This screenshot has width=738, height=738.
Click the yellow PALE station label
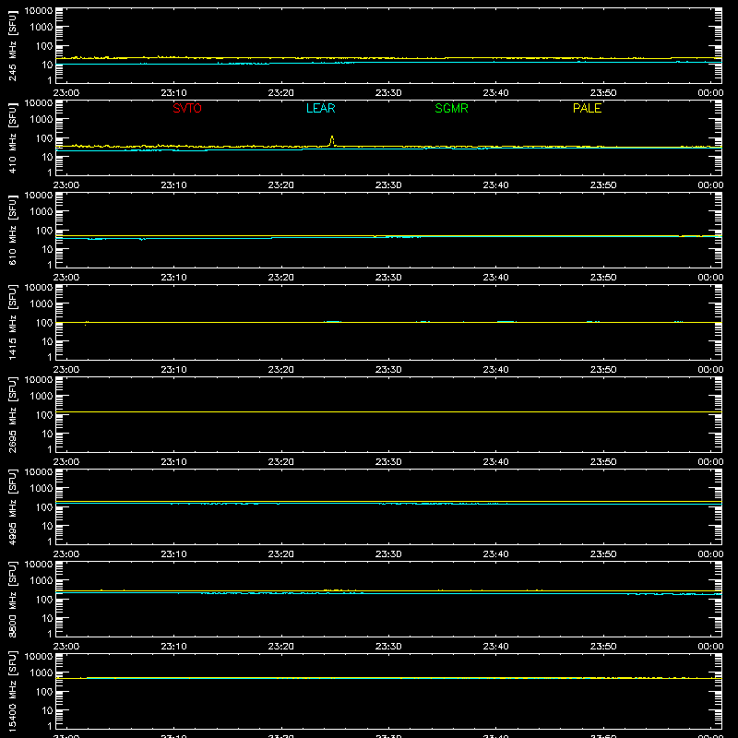click(x=587, y=108)
